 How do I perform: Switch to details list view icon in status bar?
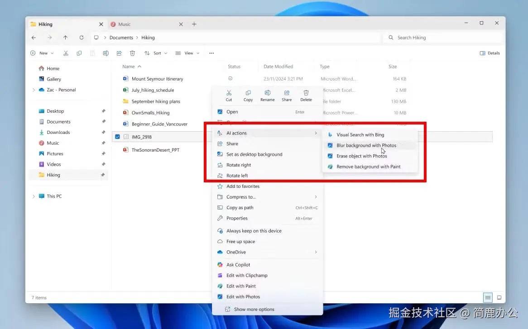click(x=488, y=297)
